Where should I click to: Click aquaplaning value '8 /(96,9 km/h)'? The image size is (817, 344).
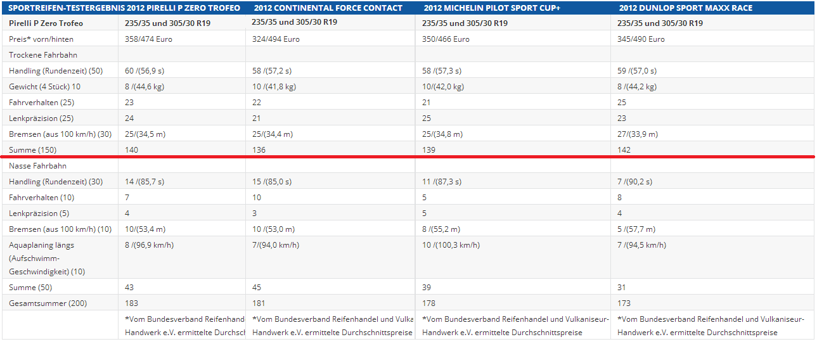[x=150, y=245]
